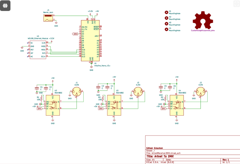This screenshot has height=164, width=240.
Task: Click the '100' value beside R3
Action: pyautogui.click(x=162, y=100)
